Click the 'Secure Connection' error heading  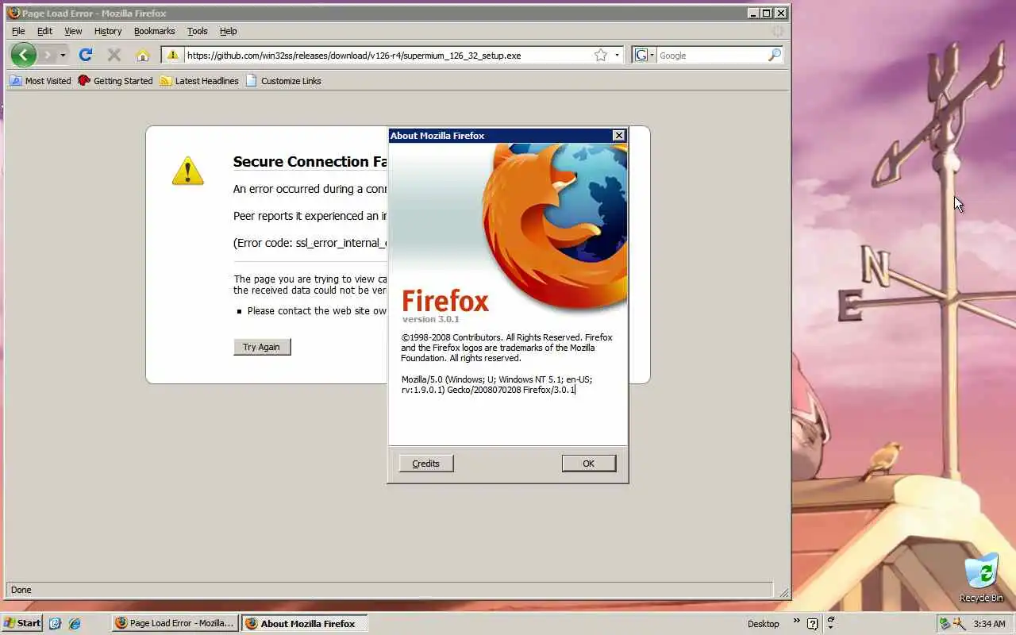[x=310, y=162]
